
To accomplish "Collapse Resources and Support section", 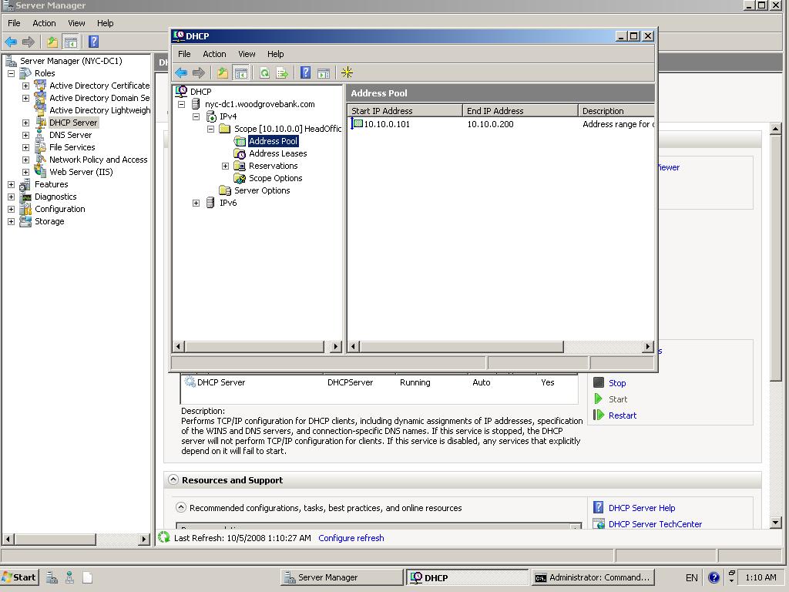I will pos(173,479).
